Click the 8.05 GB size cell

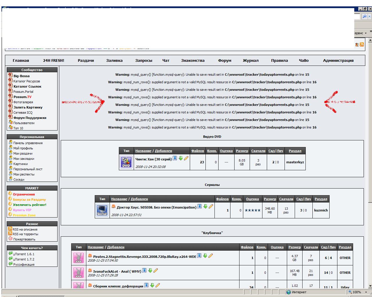(x=242, y=162)
